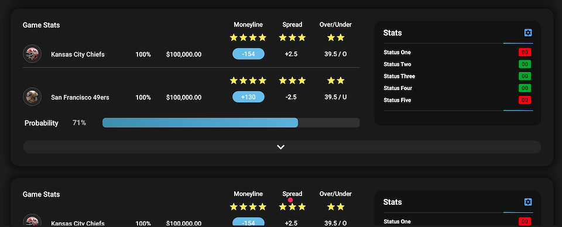Viewport: 562px width, 227px height.
Task: Toggle Status Two green indicator
Action: 525,64
